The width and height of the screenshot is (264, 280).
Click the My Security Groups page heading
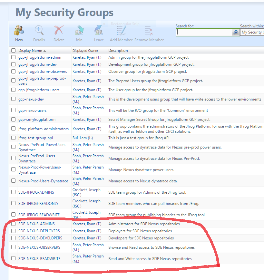(64, 13)
